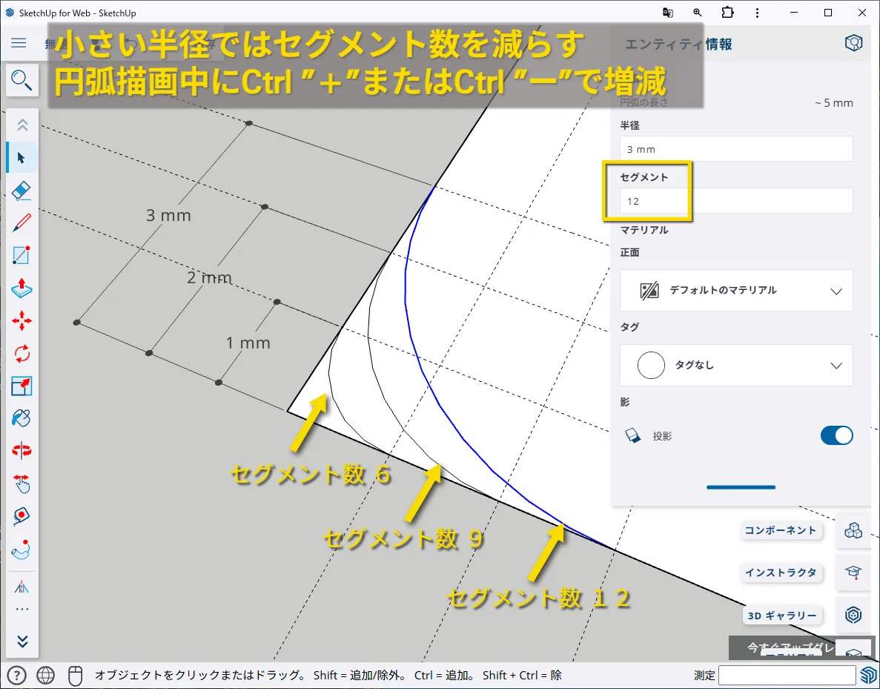Activate the Push/Pull tool

[21, 288]
